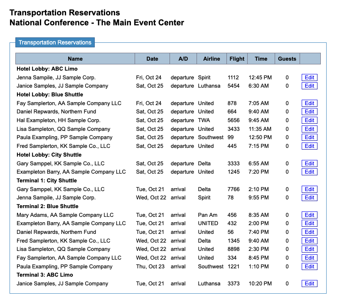Click the Airline column header
The width and height of the screenshot is (337, 302).
(x=212, y=59)
